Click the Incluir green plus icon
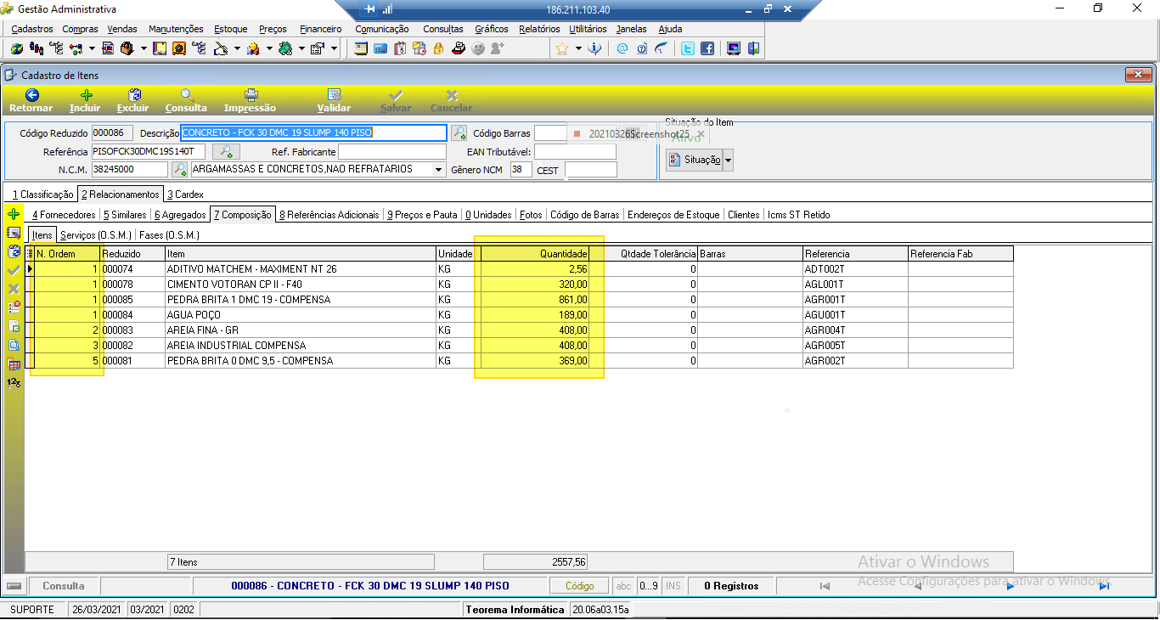This screenshot has height=620, width=1160. pyautogui.click(x=85, y=95)
